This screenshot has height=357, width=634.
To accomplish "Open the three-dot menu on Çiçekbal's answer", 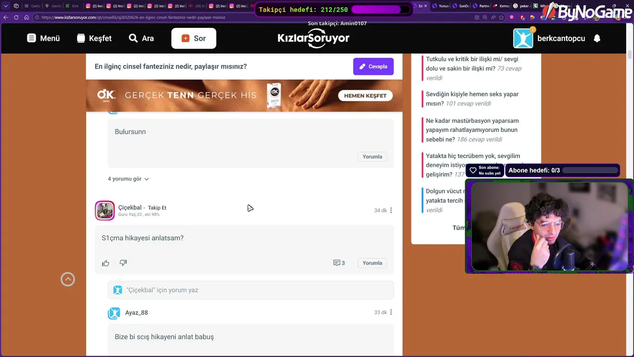I will coord(391,210).
